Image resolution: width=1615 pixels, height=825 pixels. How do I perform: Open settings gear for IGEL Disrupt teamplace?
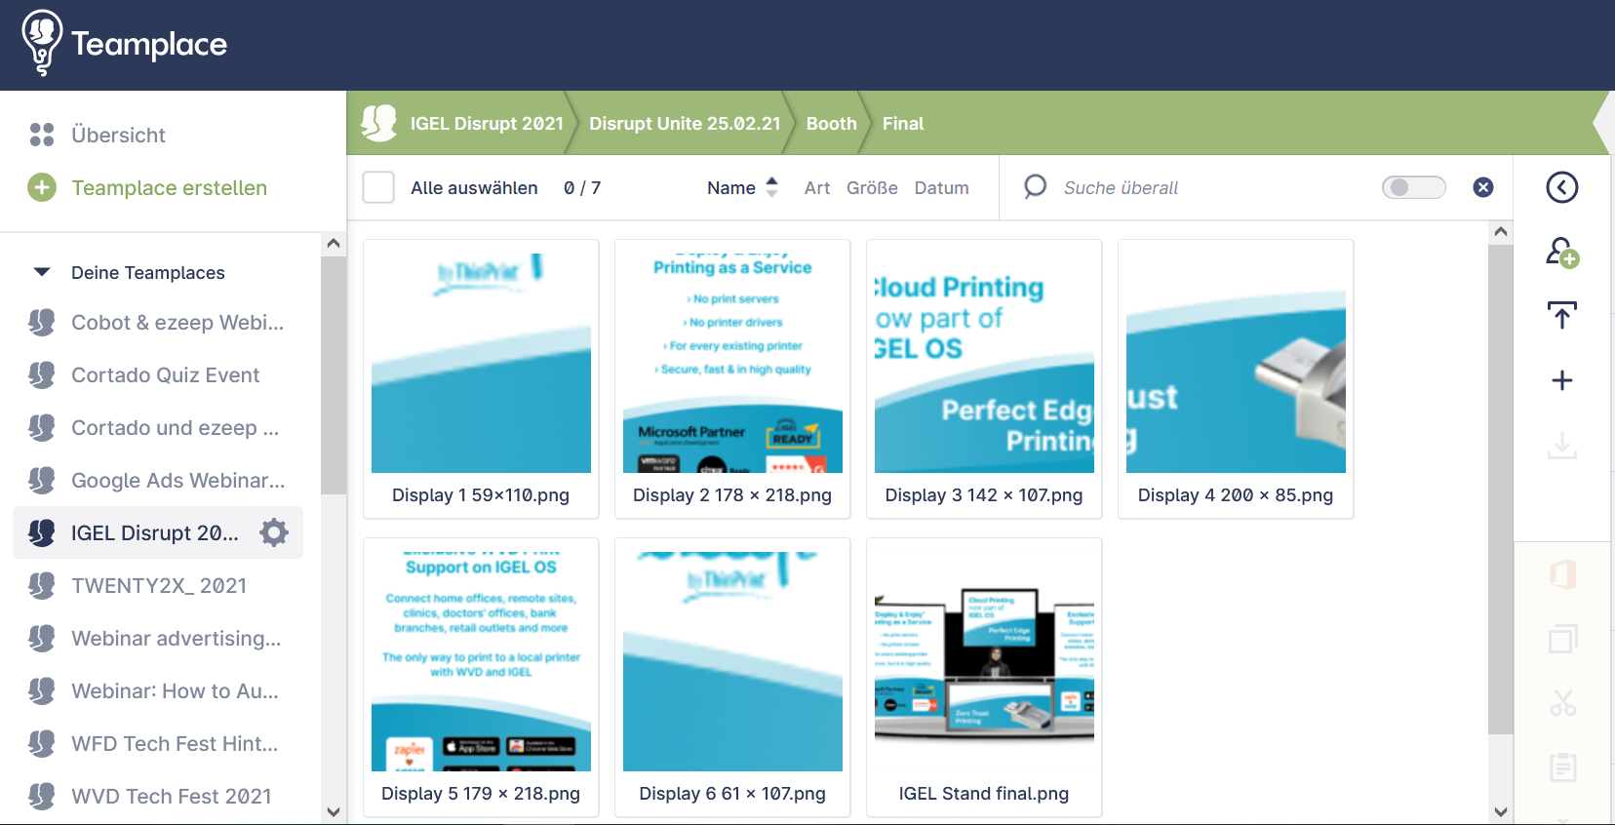[274, 532]
